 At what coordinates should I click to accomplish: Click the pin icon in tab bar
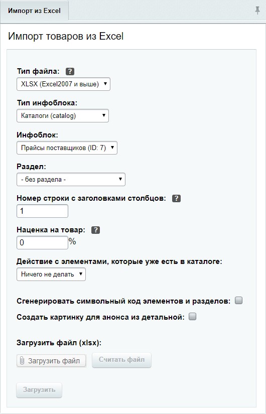[257, 11]
